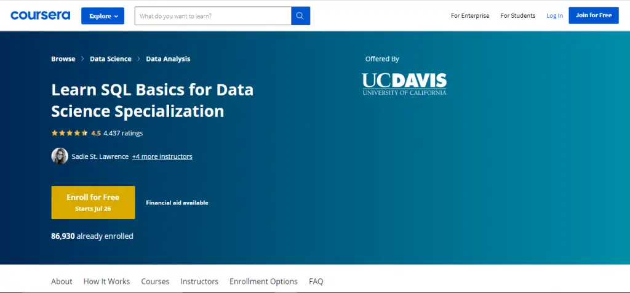The width and height of the screenshot is (630, 293).
Task: Open the For Enterprise link
Action: click(470, 16)
